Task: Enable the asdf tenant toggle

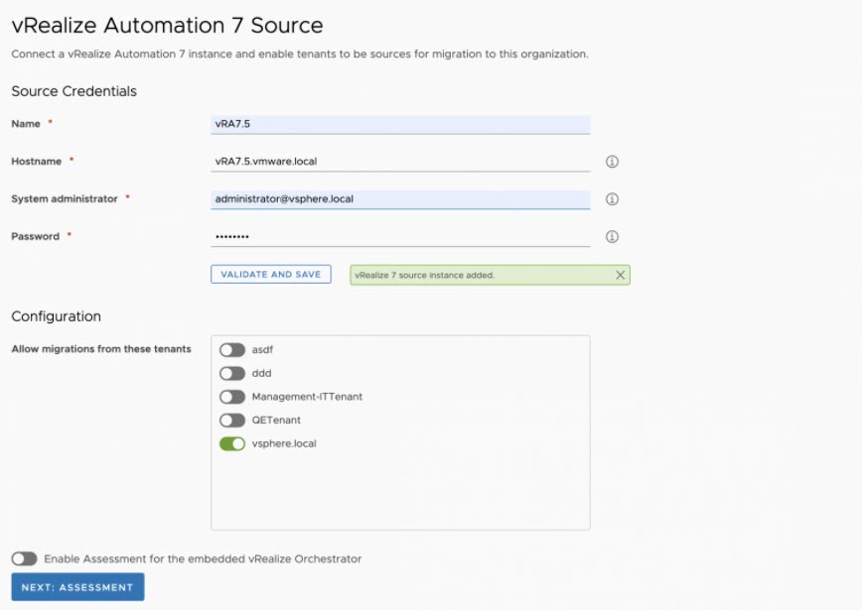Action: click(232, 350)
